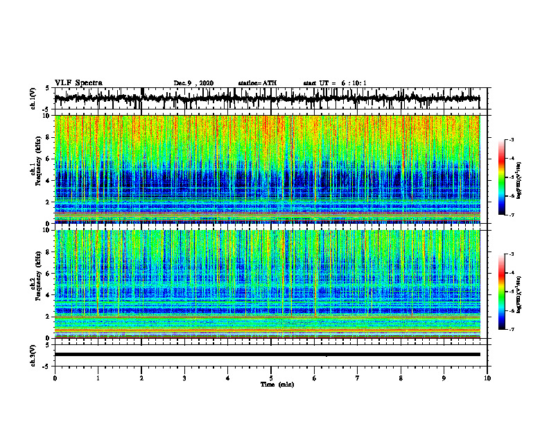
Task: Click inside the ch.2 spectrogram panel
Action: tap(267, 284)
